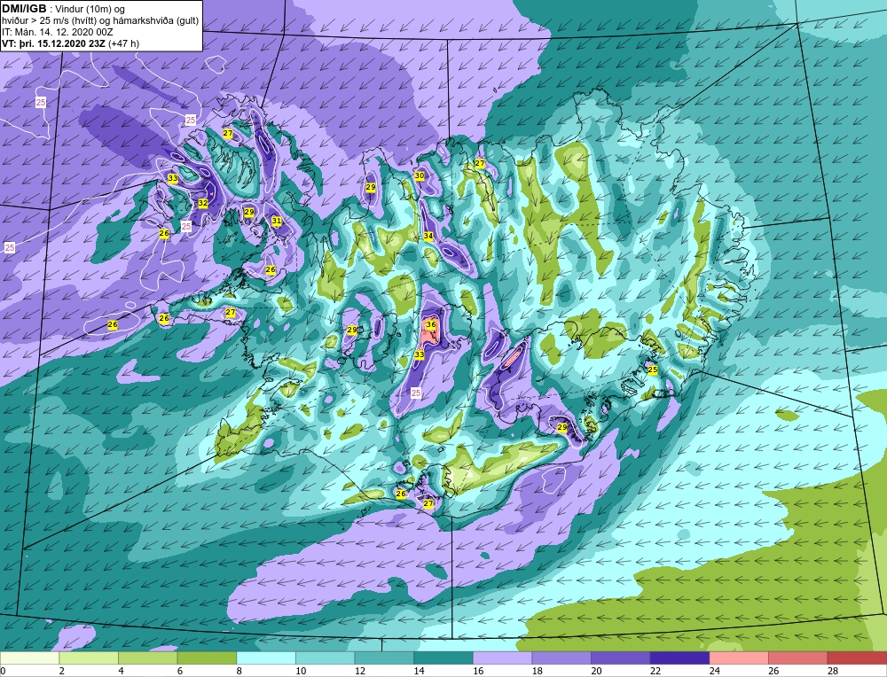Viewport: 887px width, 677px height.
Task: Pick the 24–26 pink legend swatch
Action: [x=739, y=658]
